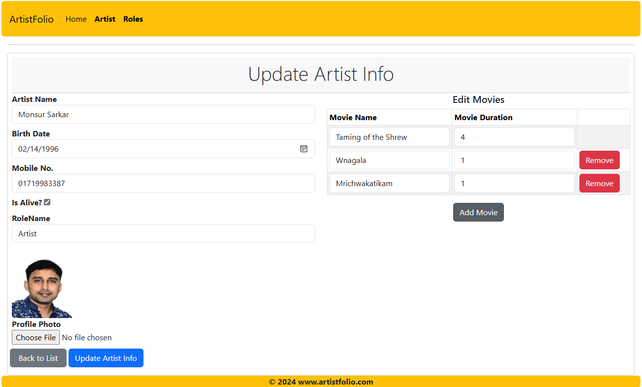Click the Mrichwakatikam duration field

tap(514, 183)
